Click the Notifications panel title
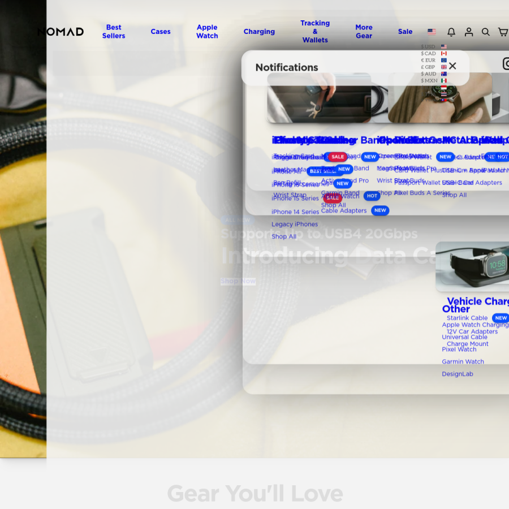The width and height of the screenshot is (509, 509). point(287,67)
